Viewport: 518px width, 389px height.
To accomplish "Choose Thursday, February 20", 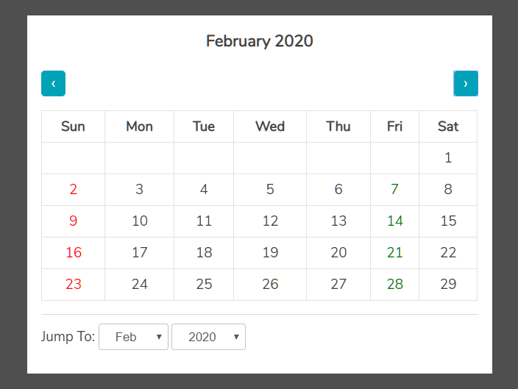I will coord(338,253).
